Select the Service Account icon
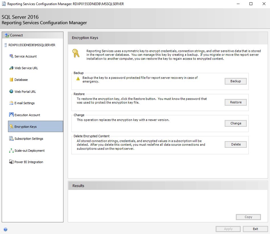The width and height of the screenshot is (270, 234). (x=11, y=56)
